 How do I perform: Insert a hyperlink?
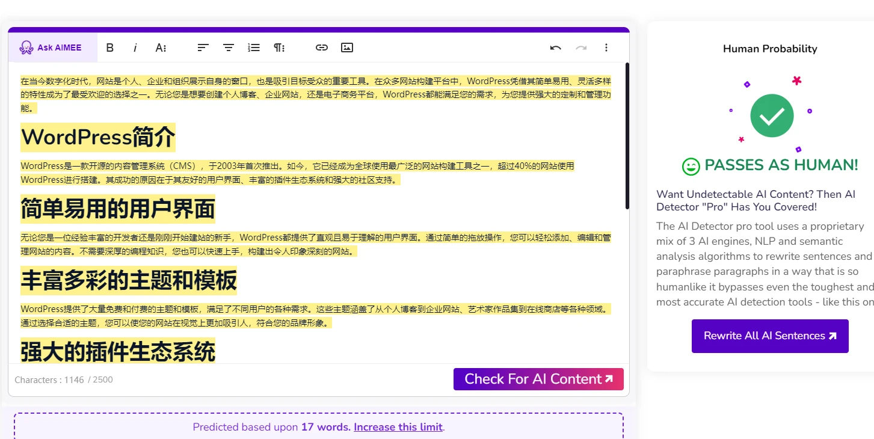point(322,48)
